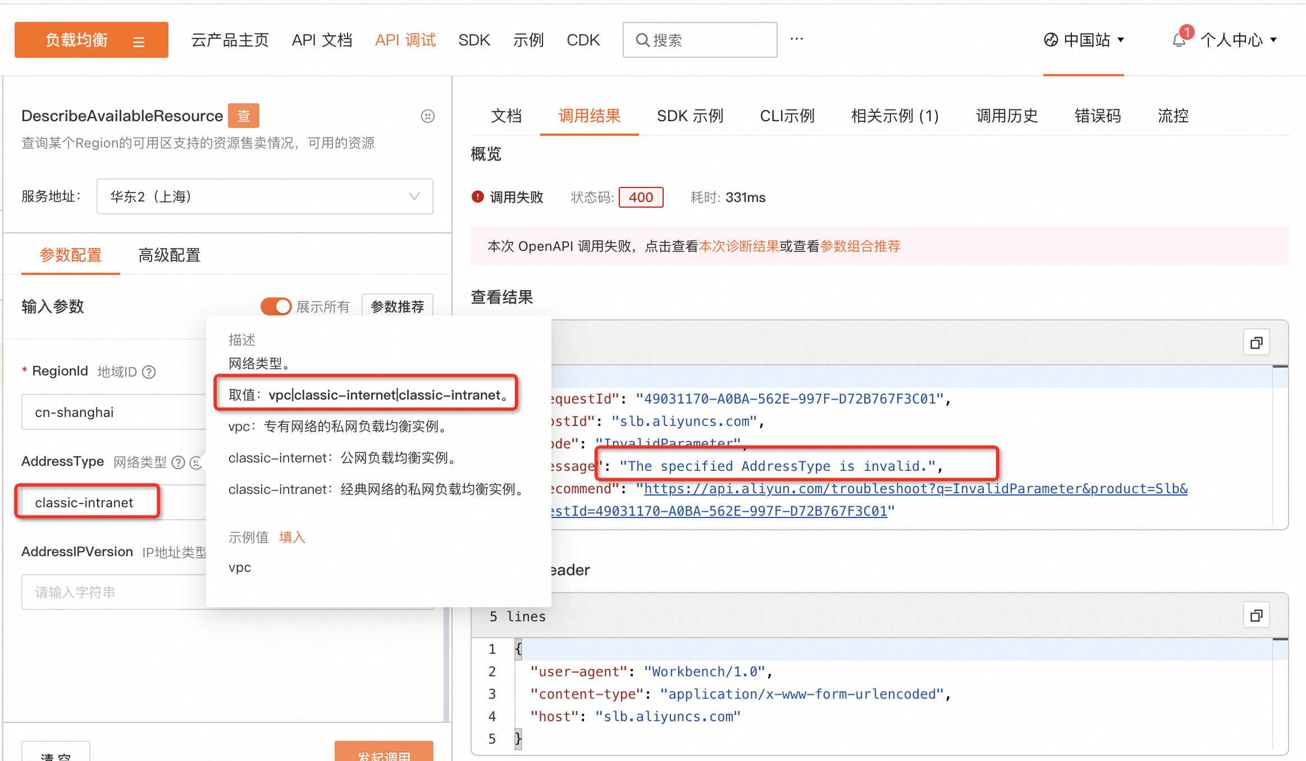Click the 400 status code badge
This screenshot has height=761, width=1306.
point(641,198)
